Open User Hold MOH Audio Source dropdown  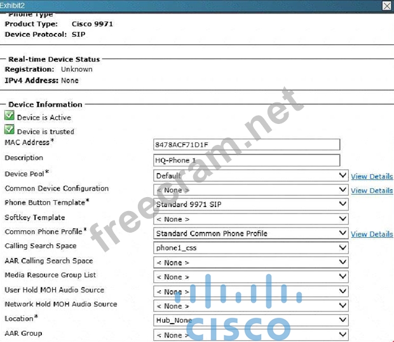coord(250,292)
